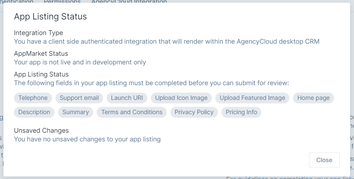Click the Description chip
Viewport: 354px width, 179px height.
pos(34,112)
